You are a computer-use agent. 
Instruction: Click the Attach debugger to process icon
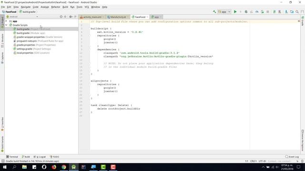263,12
